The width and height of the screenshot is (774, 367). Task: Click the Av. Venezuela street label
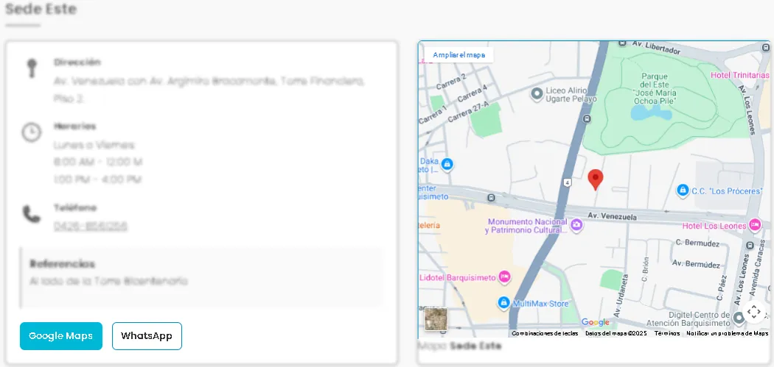(x=613, y=216)
